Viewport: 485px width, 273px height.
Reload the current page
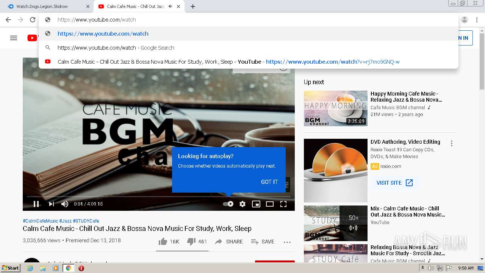pos(33,20)
